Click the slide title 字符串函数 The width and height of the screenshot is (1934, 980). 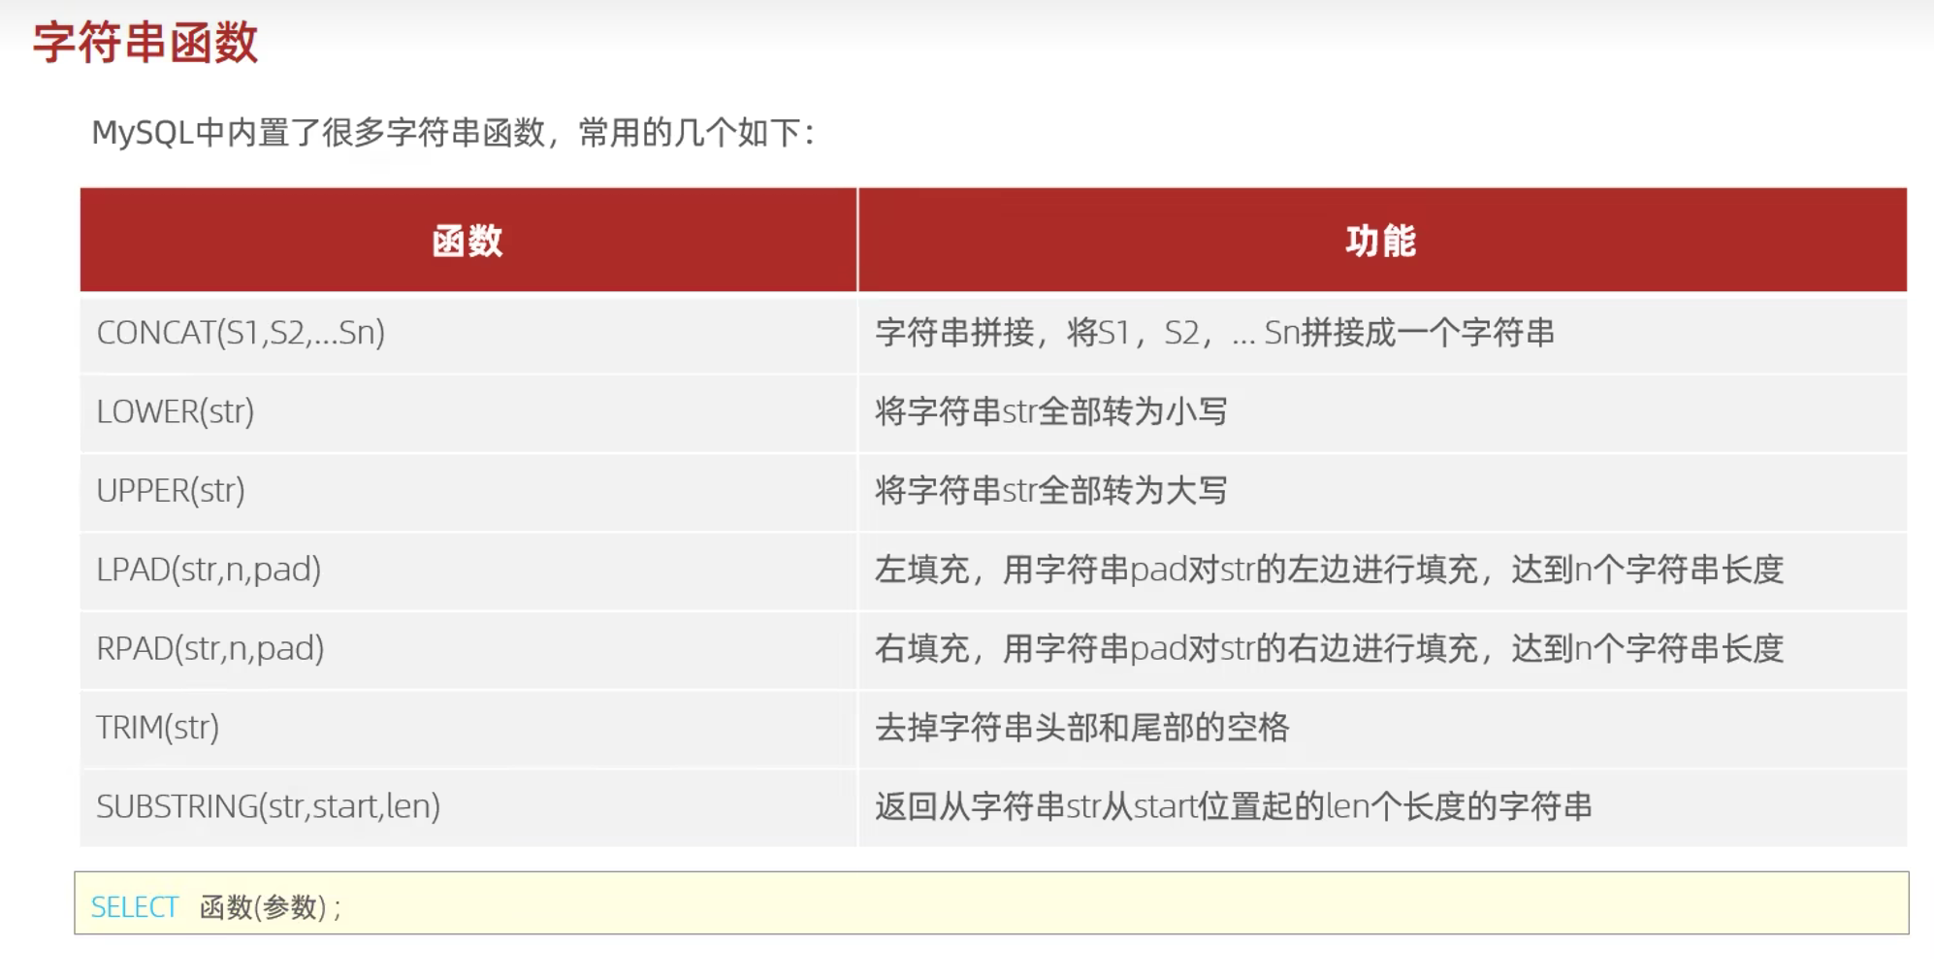click(145, 43)
